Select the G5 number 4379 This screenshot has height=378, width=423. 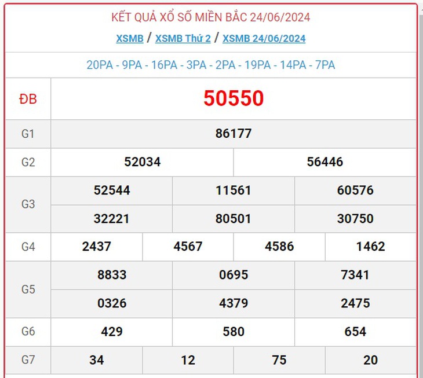pyautogui.click(x=234, y=303)
